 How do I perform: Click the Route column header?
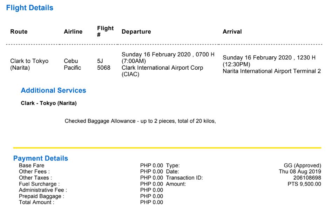[19, 32]
